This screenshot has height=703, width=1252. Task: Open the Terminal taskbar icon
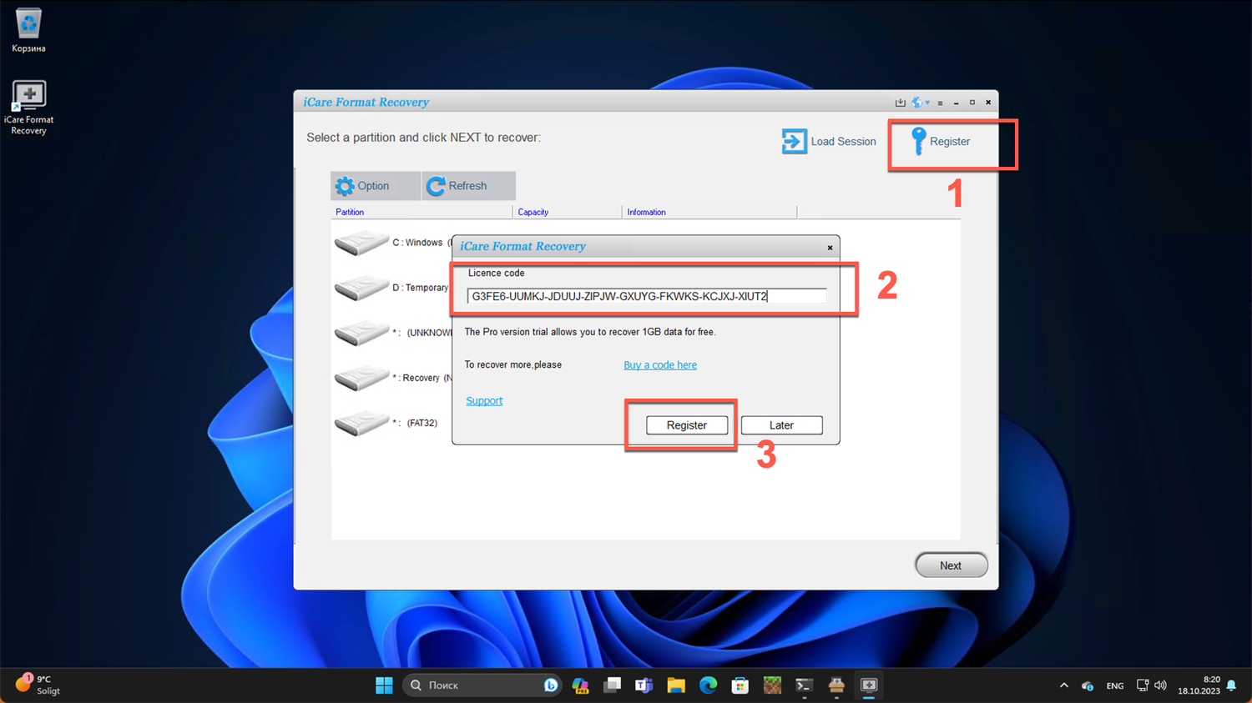pyautogui.click(x=804, y=685)
